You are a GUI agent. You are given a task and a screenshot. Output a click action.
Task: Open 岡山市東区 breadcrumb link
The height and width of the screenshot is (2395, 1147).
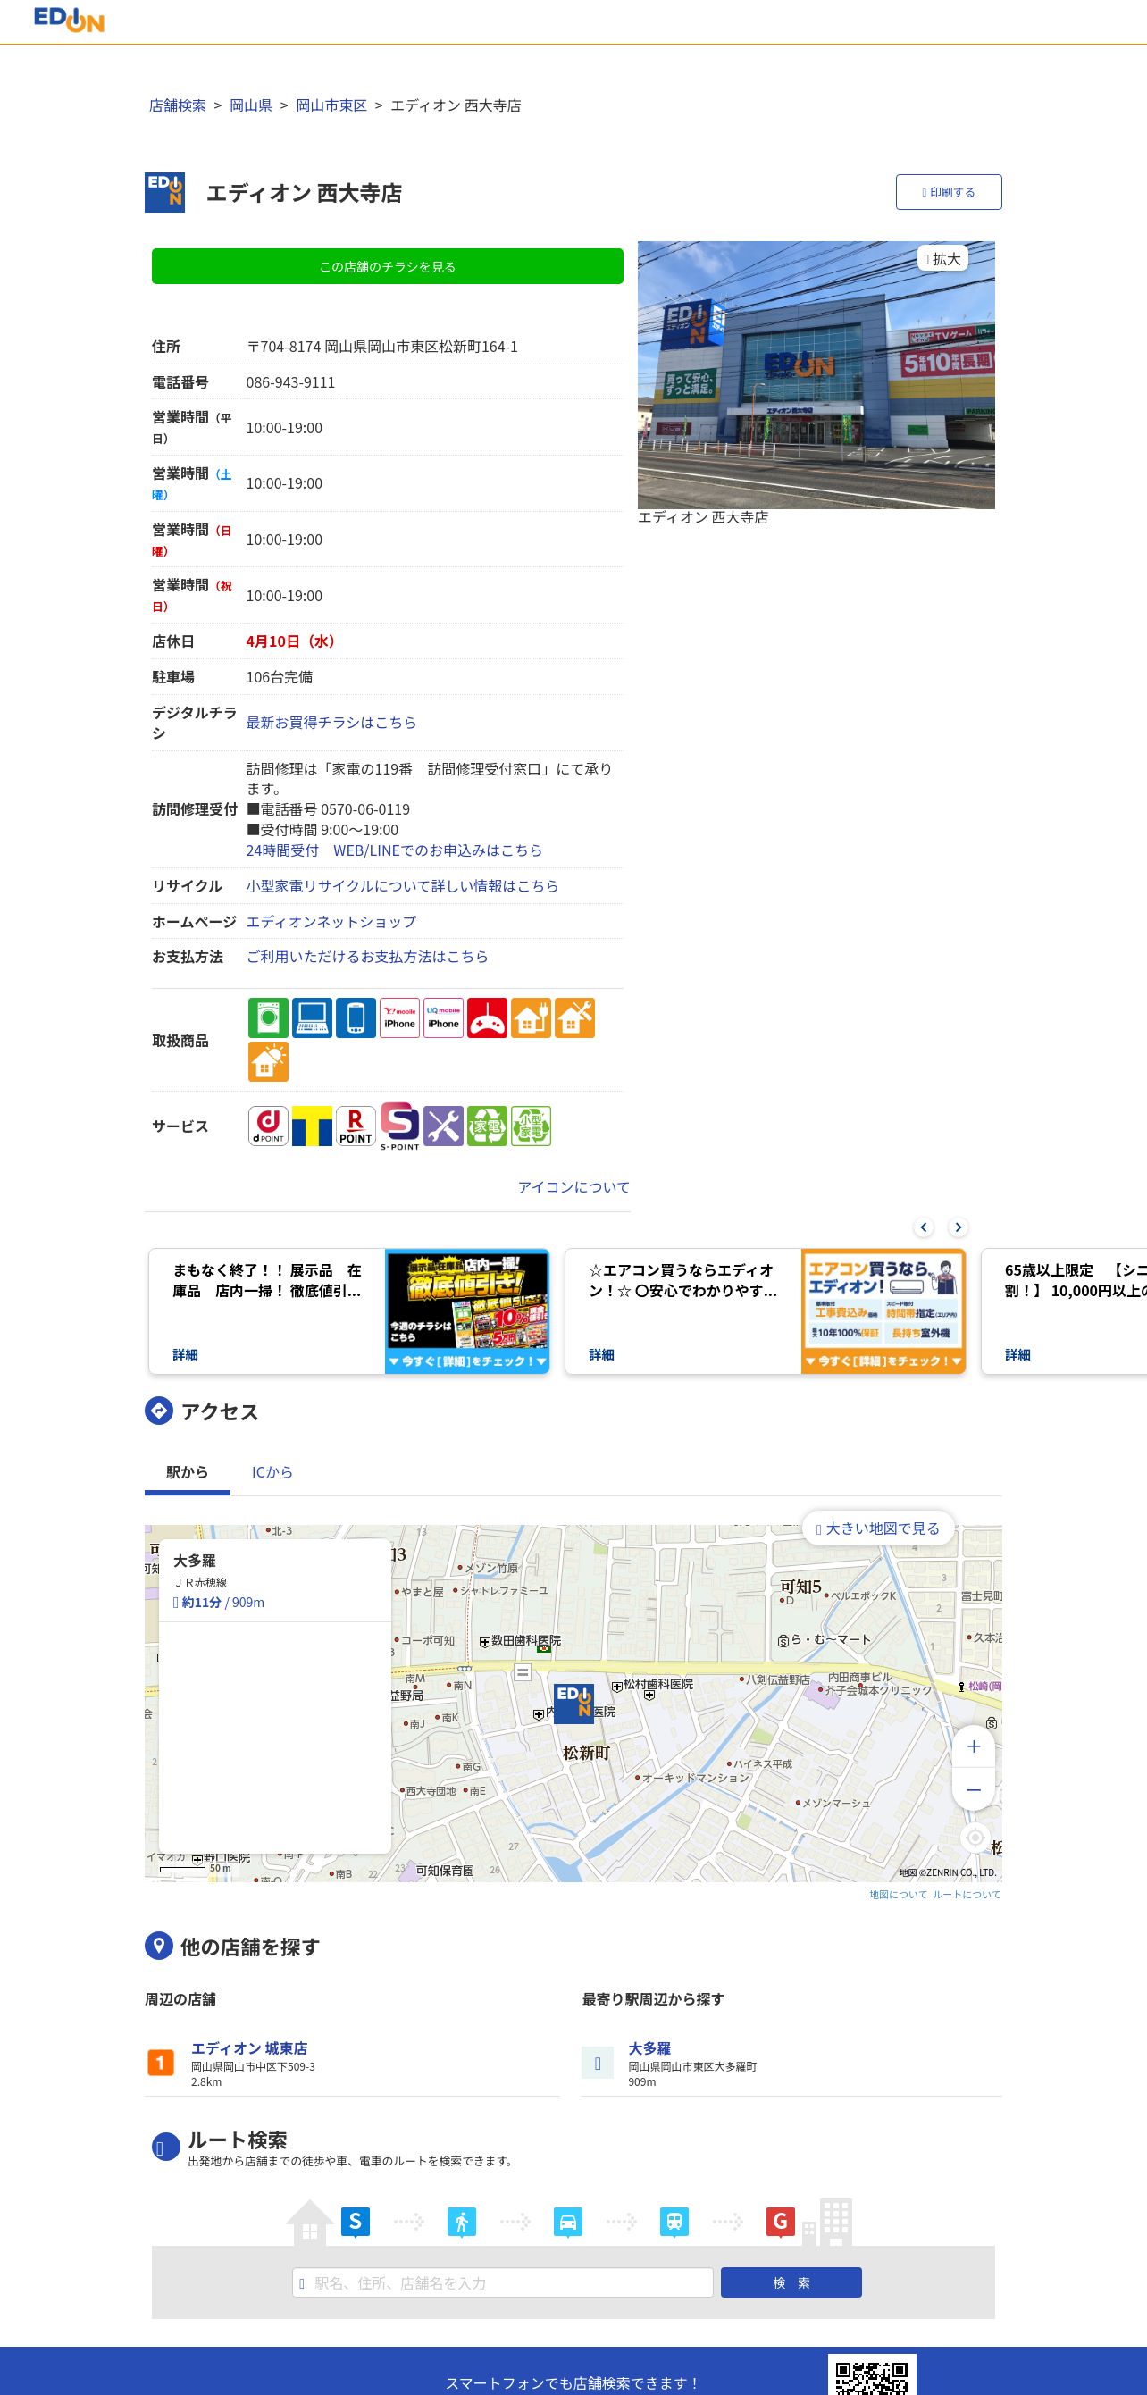coord(331,105)
